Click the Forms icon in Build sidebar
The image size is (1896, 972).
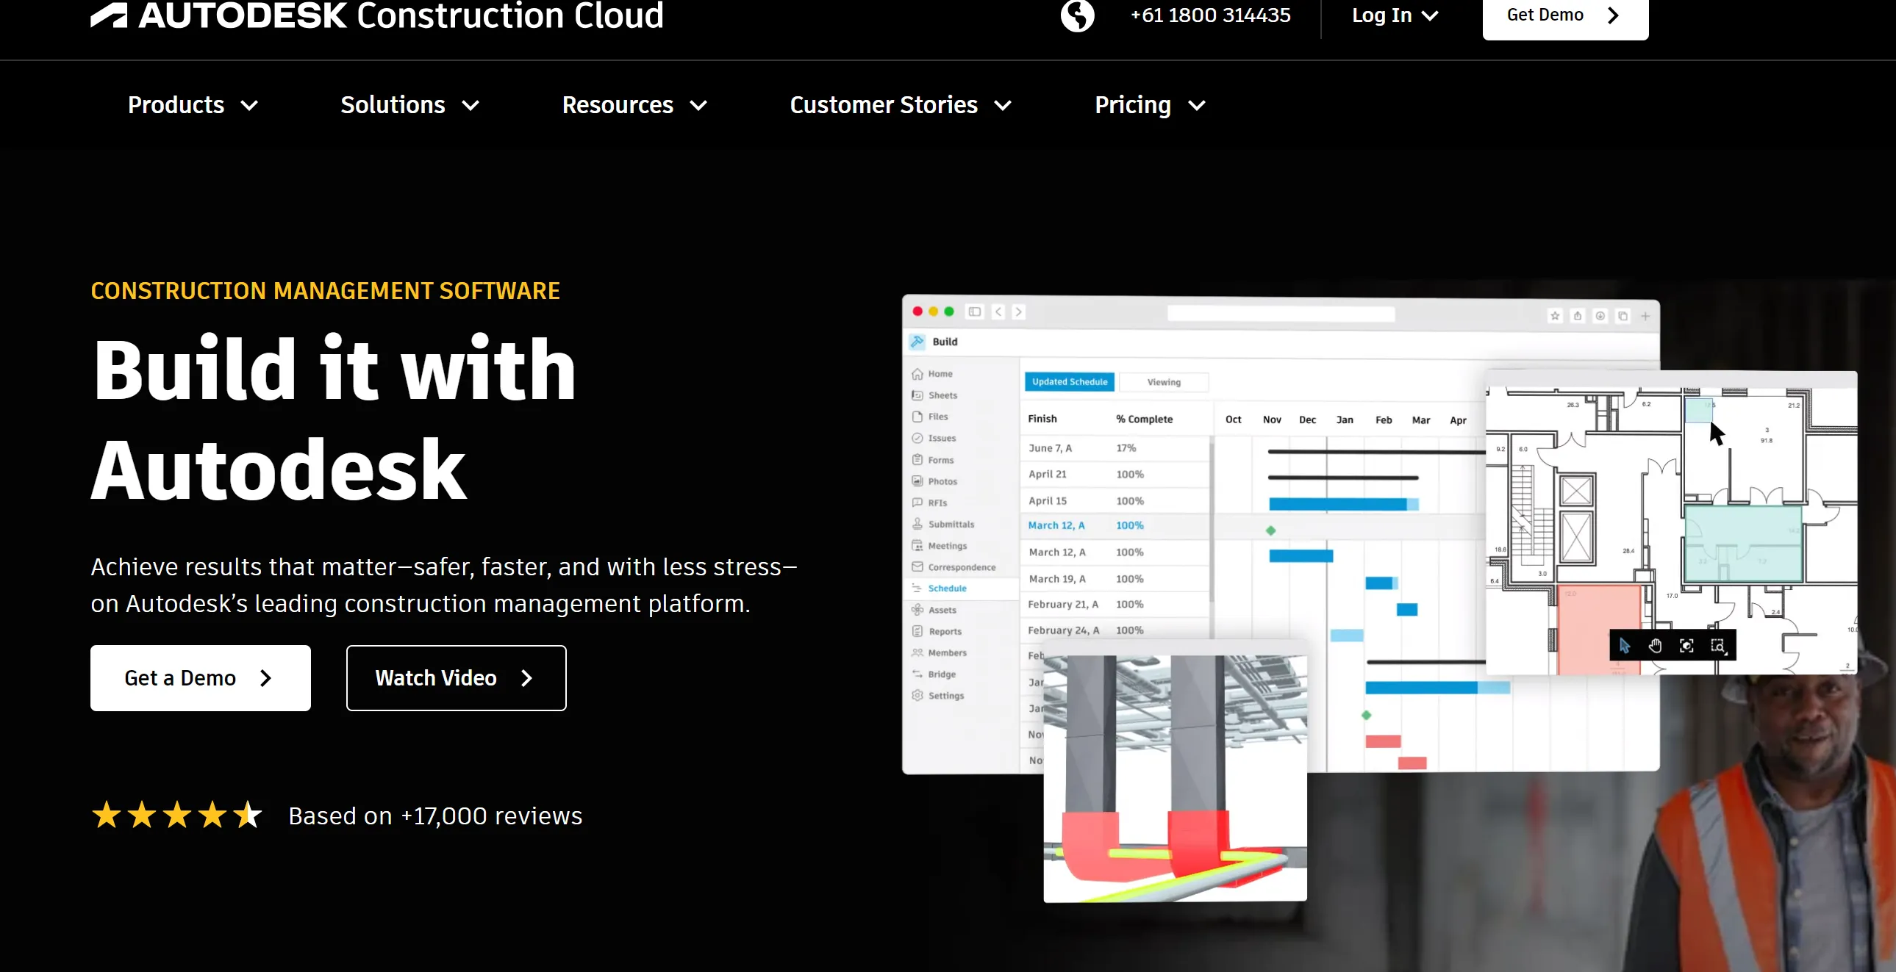[917, 460]
